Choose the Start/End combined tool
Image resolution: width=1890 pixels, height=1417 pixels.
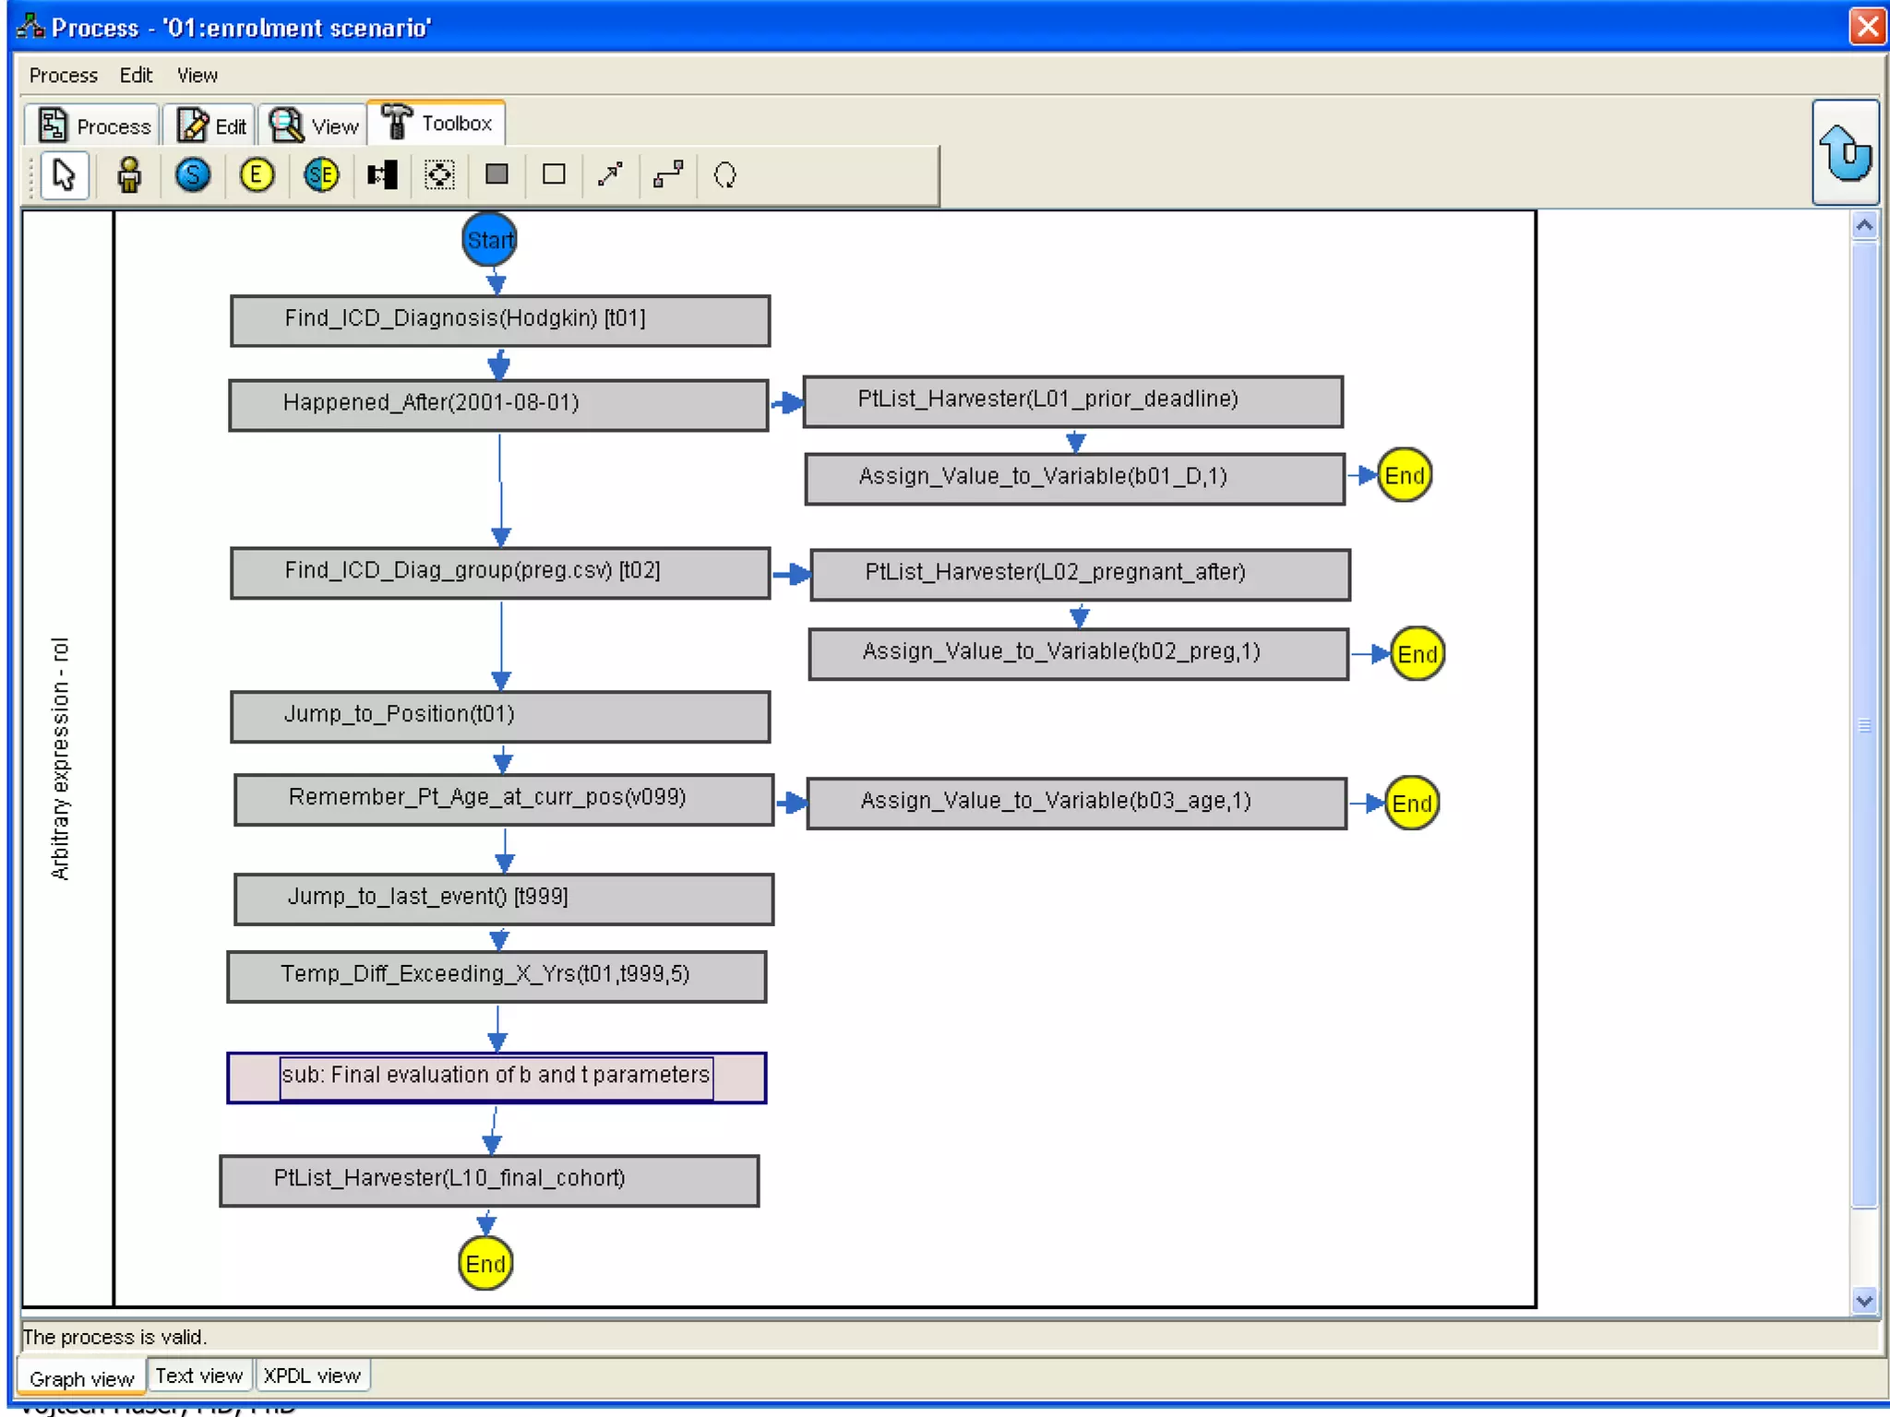click(x=321, y=175)
